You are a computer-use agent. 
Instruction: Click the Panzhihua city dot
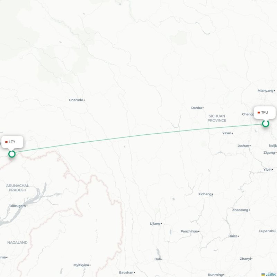click(199, 231)
